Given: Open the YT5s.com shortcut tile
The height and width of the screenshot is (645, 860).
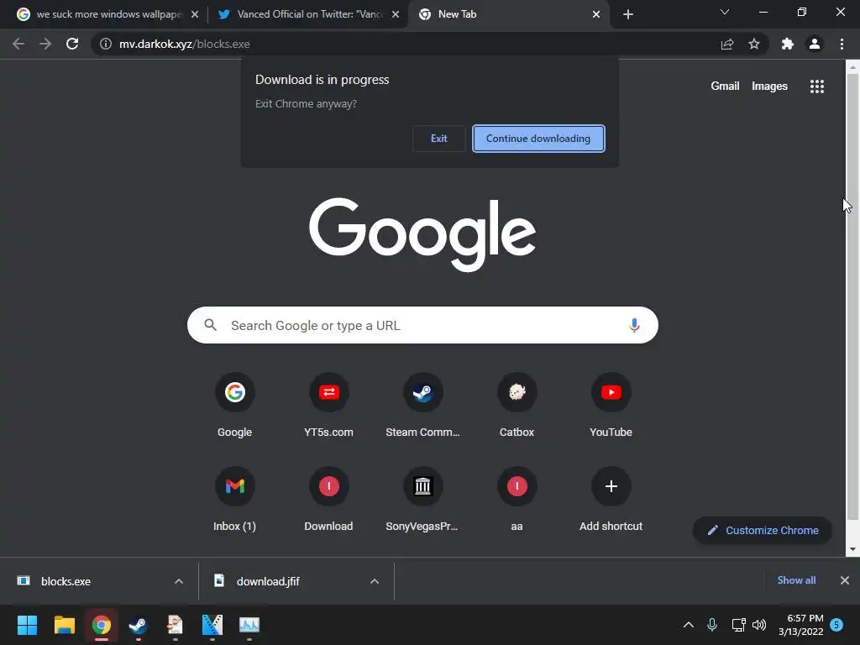Looking at the screenshot, I should pos(328,406).
